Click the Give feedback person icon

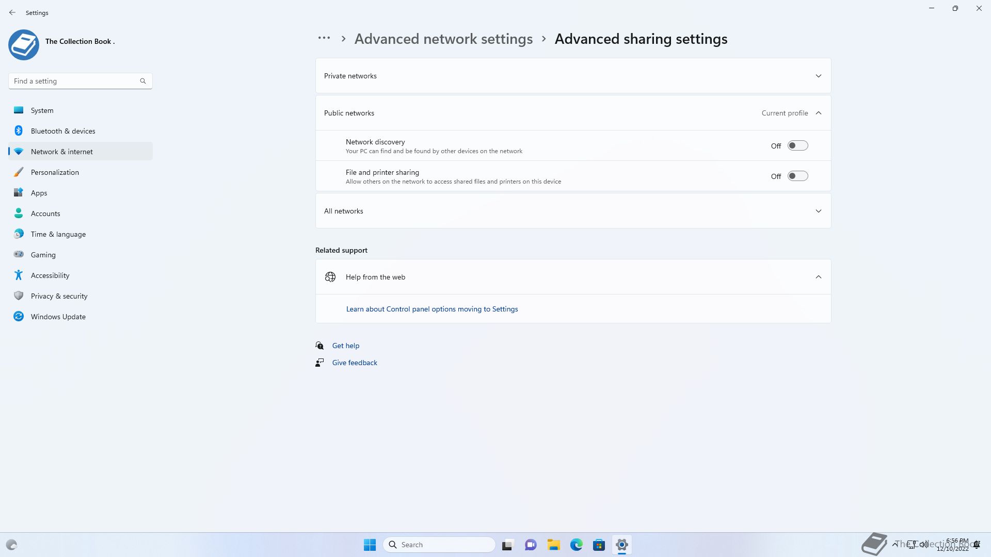[x=319, y=363]
